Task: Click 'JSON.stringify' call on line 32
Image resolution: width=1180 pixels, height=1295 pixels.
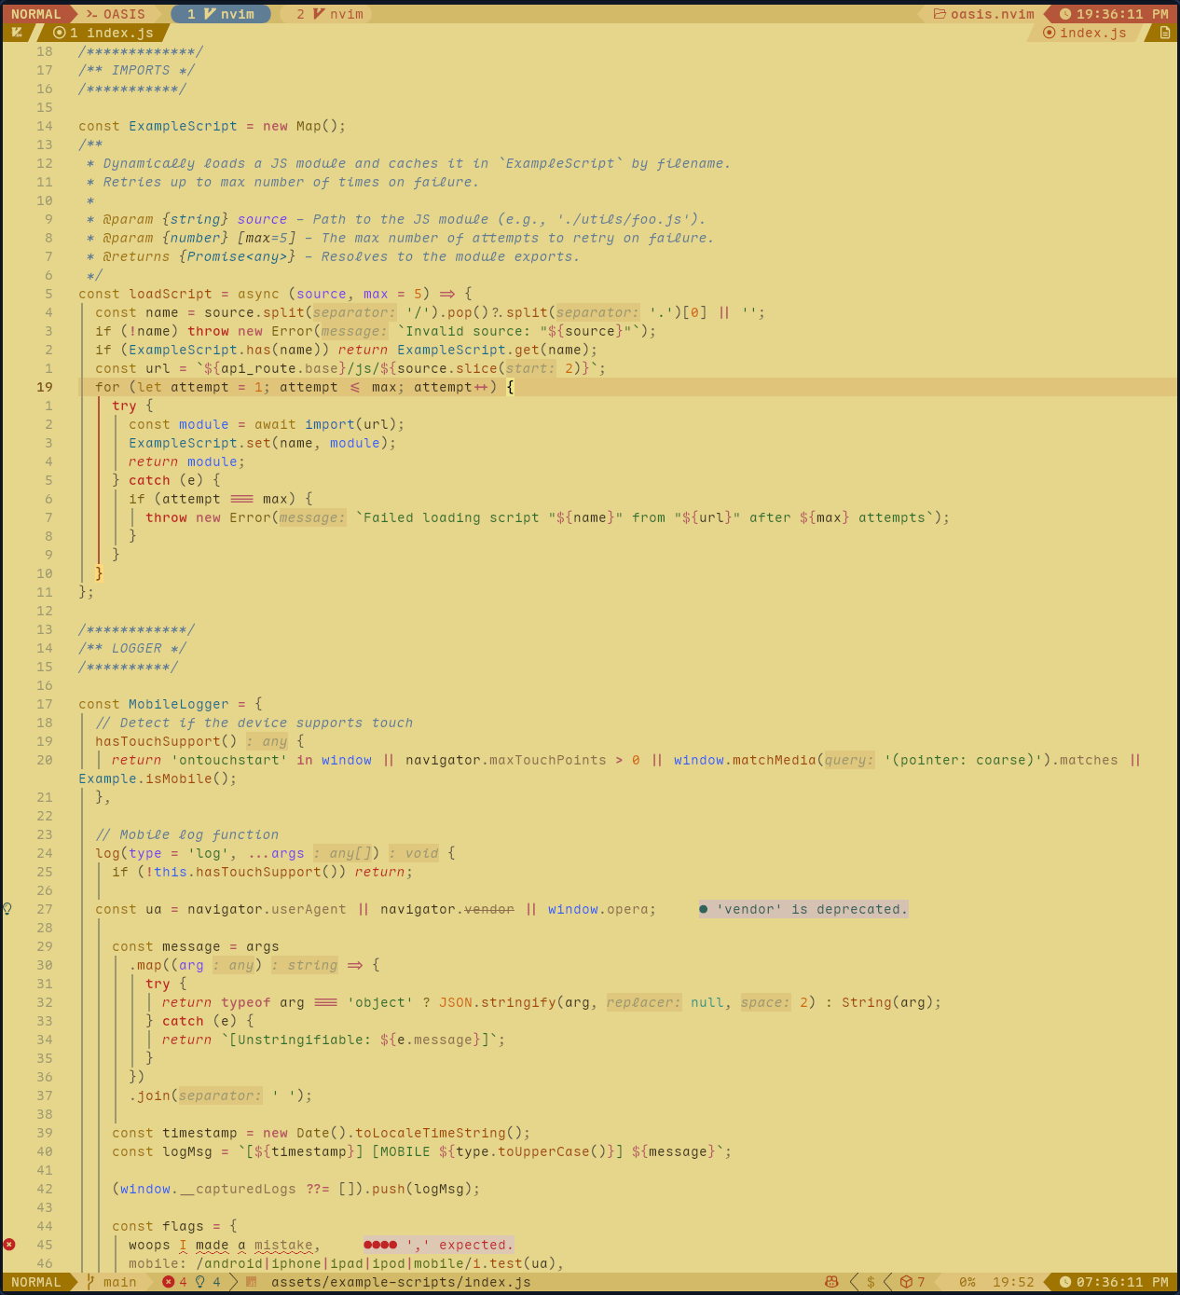Action: tap(498, 1002)
